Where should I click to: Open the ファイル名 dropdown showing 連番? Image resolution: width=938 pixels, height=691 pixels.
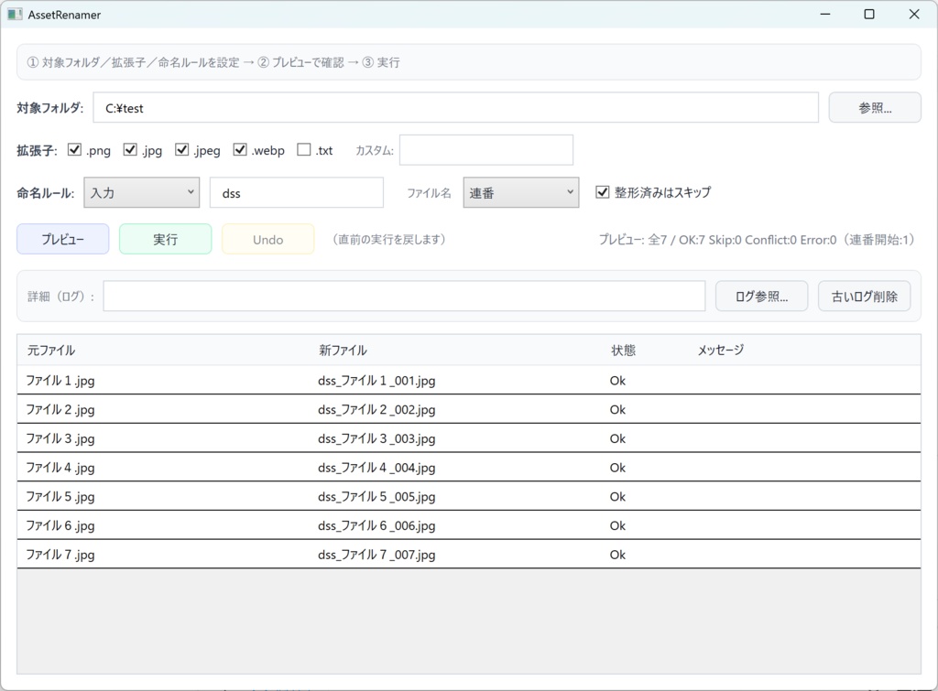(x=520, y=192)
